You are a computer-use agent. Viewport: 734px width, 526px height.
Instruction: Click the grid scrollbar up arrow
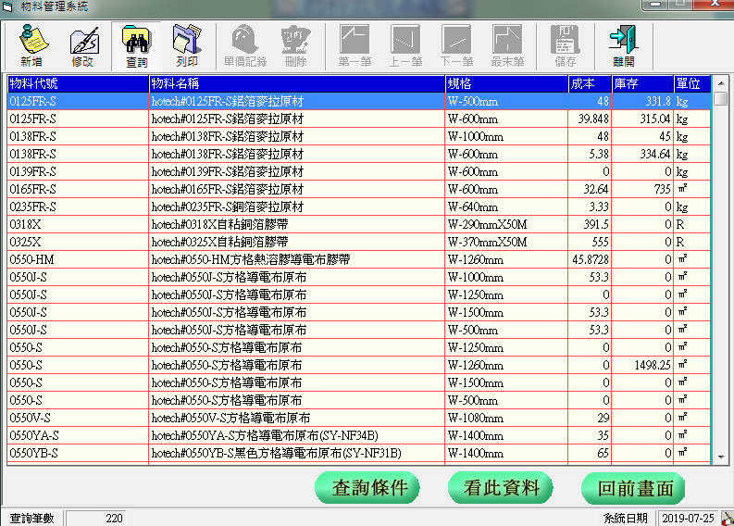[721, 83]
